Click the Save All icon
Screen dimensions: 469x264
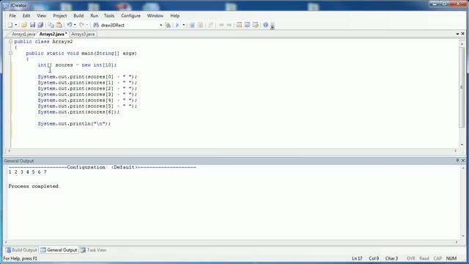click(40, 25)
